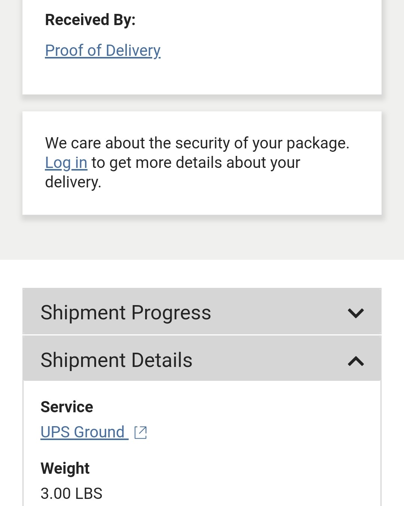Click the Log in link
The height and width of the screenshot is (506, 404).
click(66, 163)
